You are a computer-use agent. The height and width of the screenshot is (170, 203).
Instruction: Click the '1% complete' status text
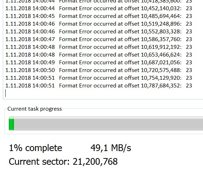click(35, 148)
